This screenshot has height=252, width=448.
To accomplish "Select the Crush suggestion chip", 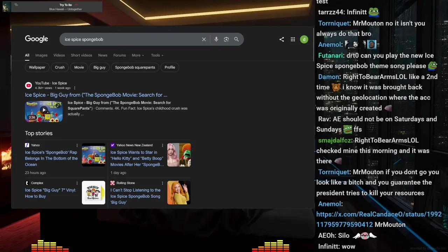I will [x=60, y=67].
